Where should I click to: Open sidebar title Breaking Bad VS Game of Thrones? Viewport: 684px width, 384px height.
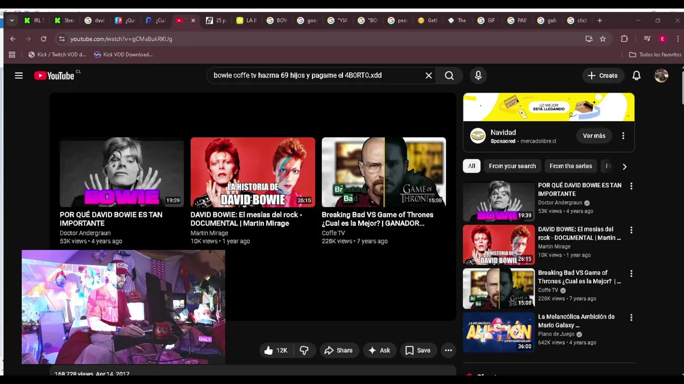coord(580,277)
